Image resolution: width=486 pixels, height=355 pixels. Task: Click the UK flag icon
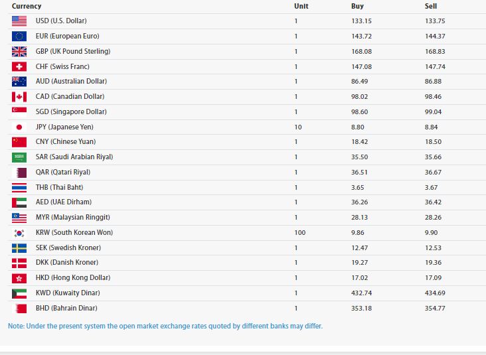19,52
